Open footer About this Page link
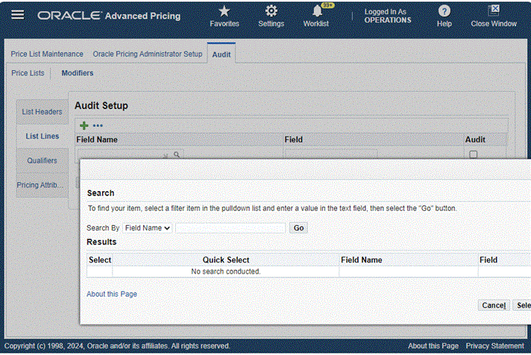Screen dimensions: 531x355 pos(433,346)
